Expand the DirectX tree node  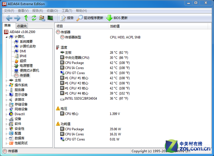[6, 114]
